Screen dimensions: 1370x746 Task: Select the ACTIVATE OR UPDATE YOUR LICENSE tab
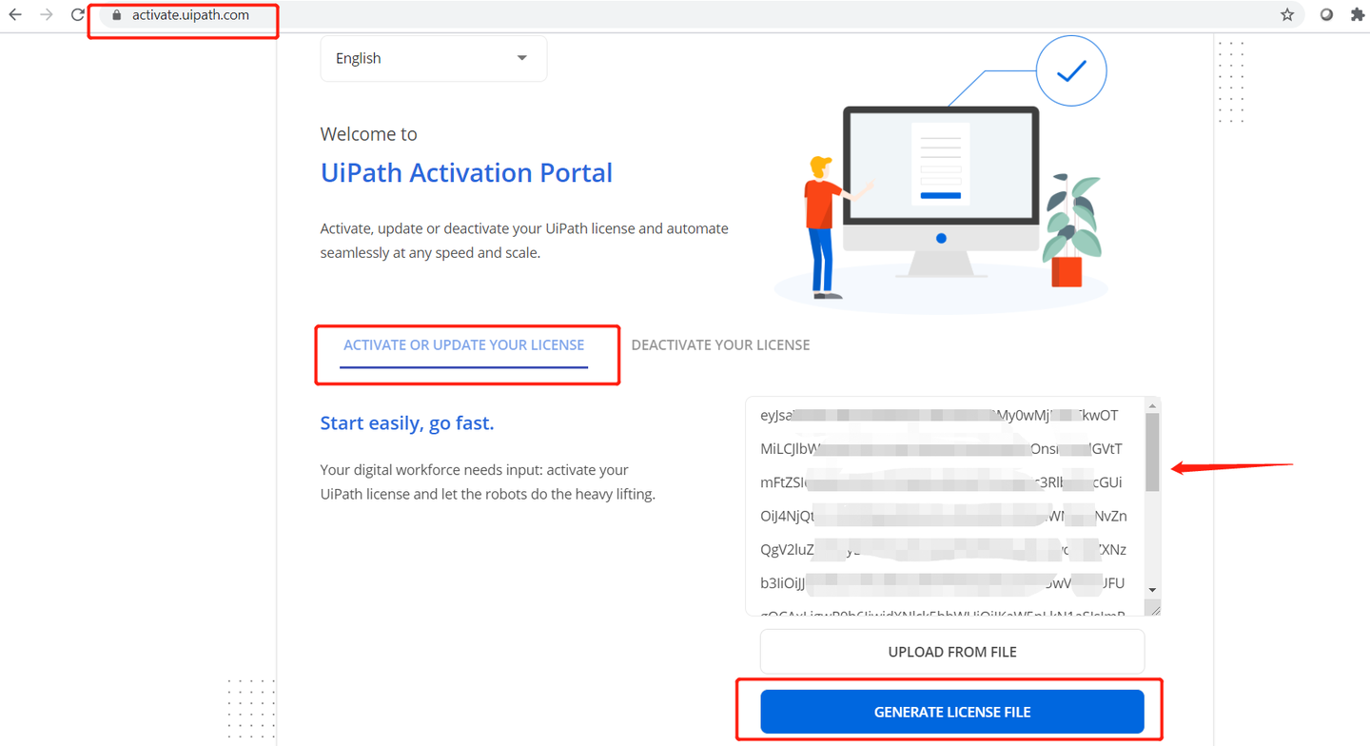coord(464,344)
